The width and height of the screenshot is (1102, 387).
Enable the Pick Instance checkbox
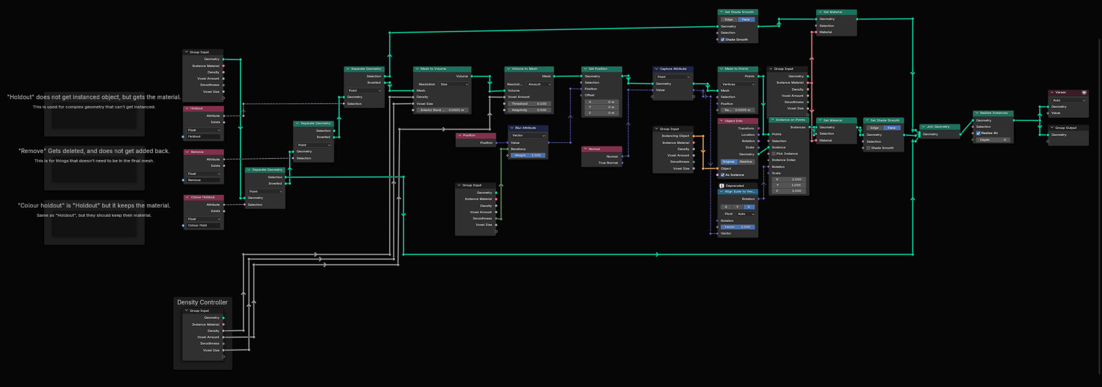774,154
